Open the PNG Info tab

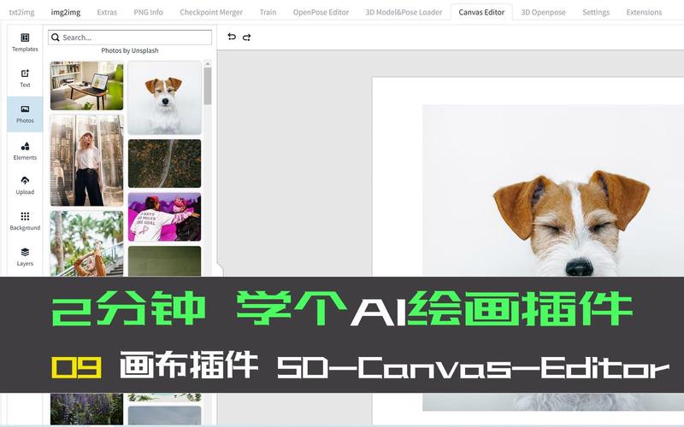148,12
